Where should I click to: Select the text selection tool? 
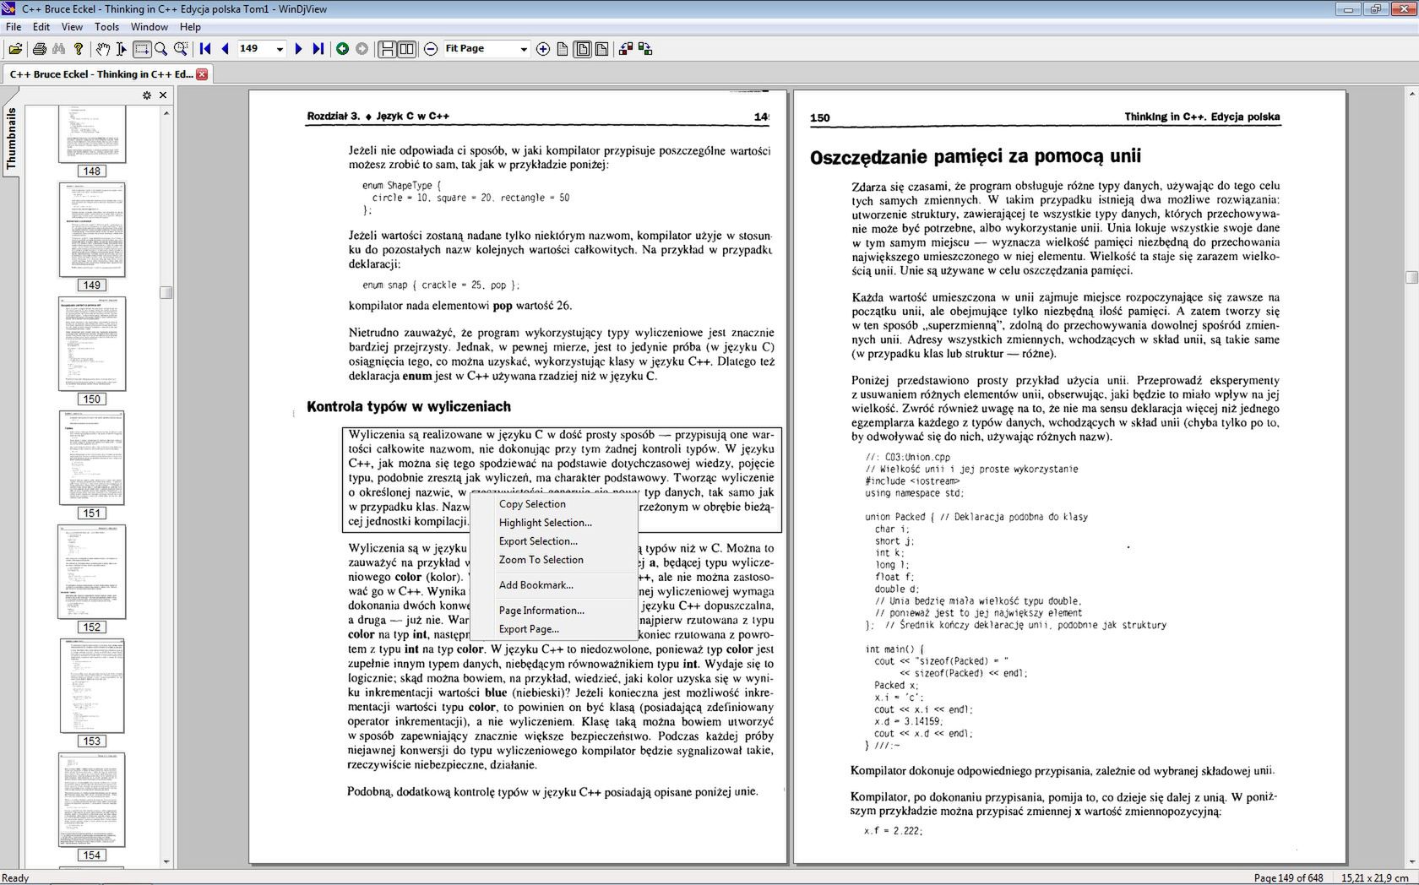122,49
